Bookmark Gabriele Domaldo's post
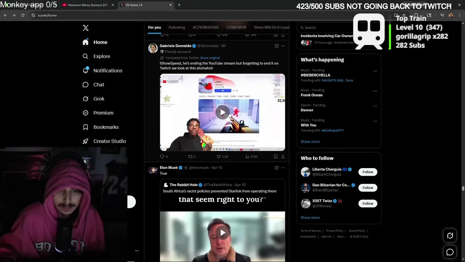This screenshot has width=465, height=262. (x=276, y=156)
